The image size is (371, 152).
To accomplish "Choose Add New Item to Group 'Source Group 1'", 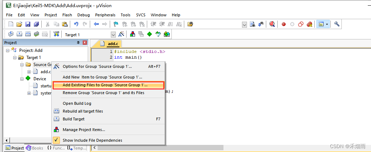I will pos(108,77).
